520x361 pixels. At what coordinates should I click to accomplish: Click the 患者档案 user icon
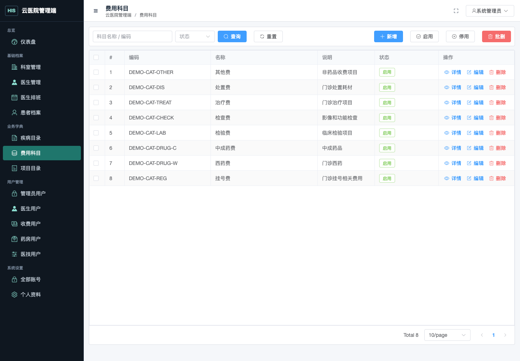pos(14,113)
